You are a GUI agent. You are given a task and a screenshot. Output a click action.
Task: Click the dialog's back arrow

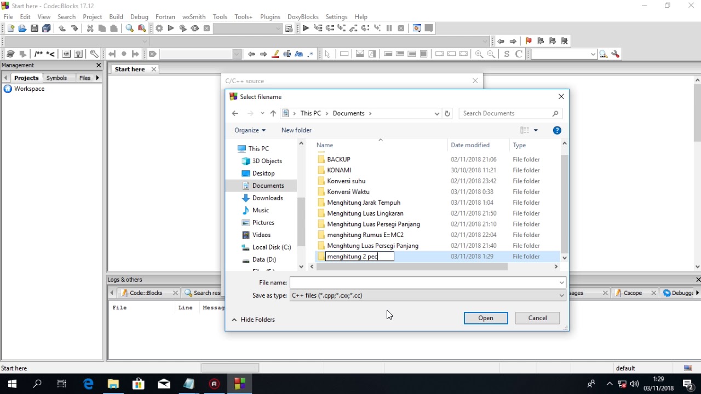[235, 113]
